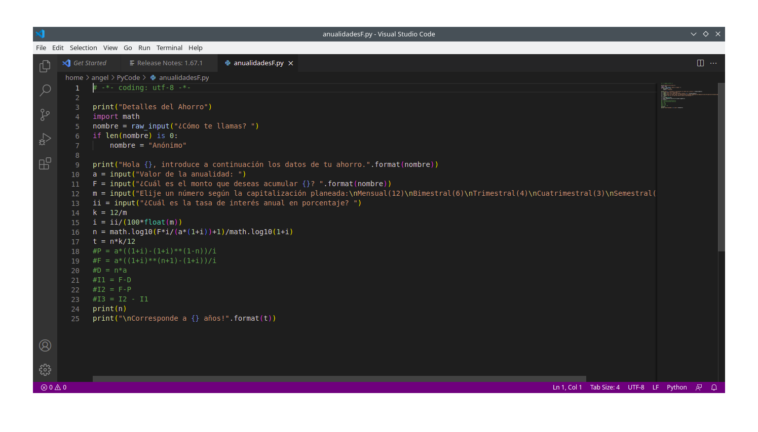The width and height of the screenshot is (758, 432).
Task: Open the Edit menu
Action: coord(58,48)
